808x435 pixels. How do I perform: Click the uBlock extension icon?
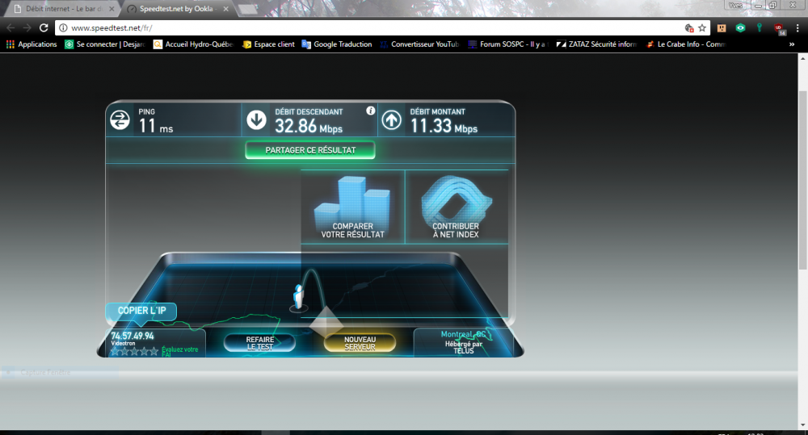(779, 29)
